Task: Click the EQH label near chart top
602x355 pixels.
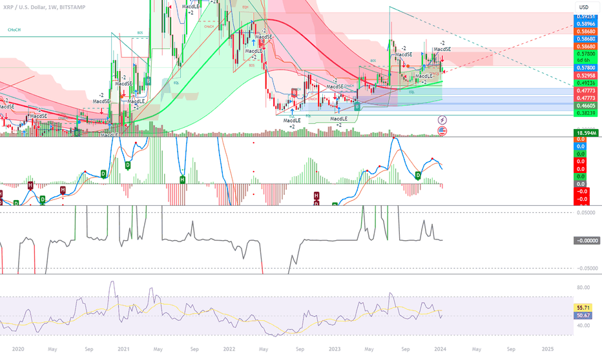Action: (x=245, y=7)
